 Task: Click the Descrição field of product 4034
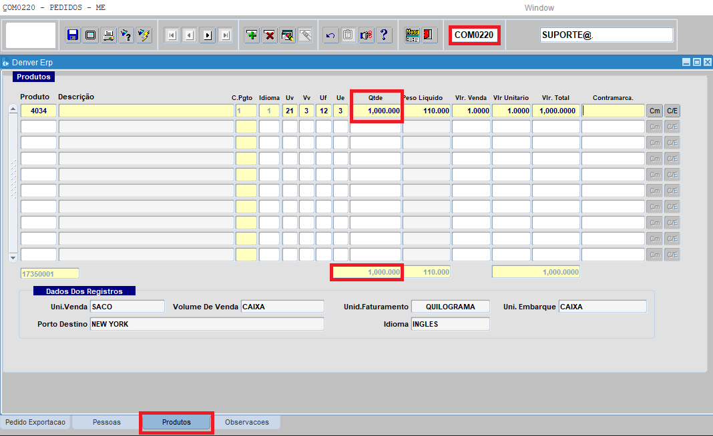tap(146, 111)
